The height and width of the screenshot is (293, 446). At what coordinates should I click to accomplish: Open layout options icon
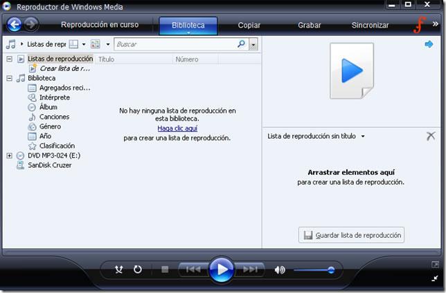73,44
